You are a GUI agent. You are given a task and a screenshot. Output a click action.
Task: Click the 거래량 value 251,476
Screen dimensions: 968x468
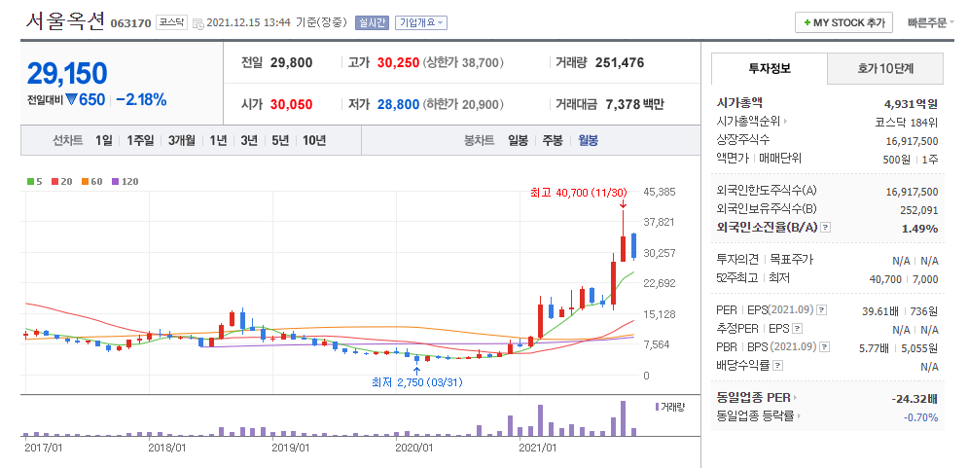[x=619, y=62]
